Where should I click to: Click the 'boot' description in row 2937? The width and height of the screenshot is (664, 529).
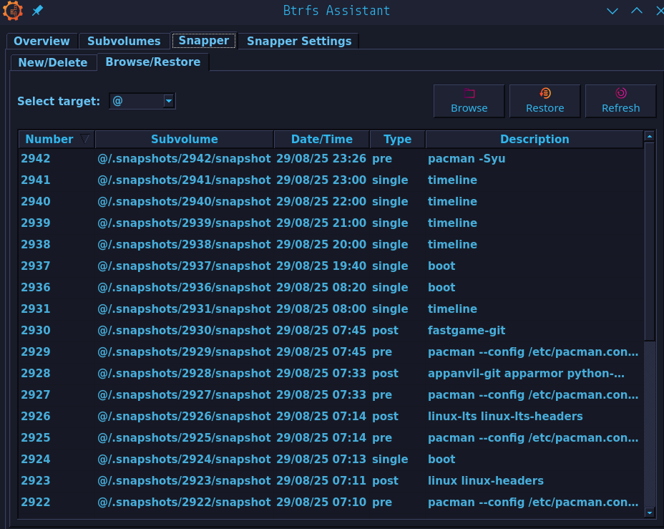(x=441, y=266)
